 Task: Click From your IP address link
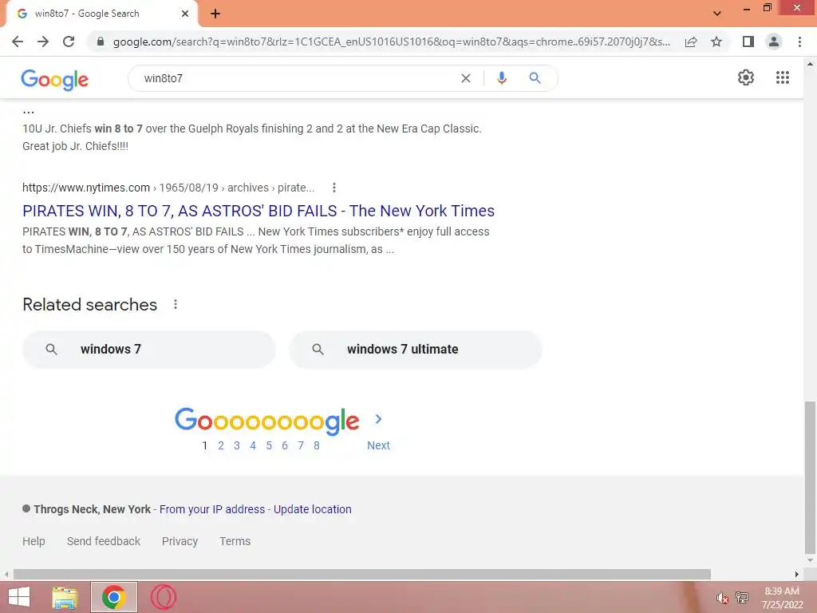212,509
